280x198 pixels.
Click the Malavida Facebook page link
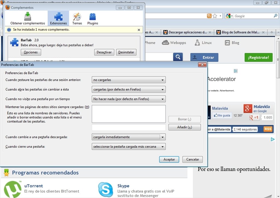click(x=220, y=108)
